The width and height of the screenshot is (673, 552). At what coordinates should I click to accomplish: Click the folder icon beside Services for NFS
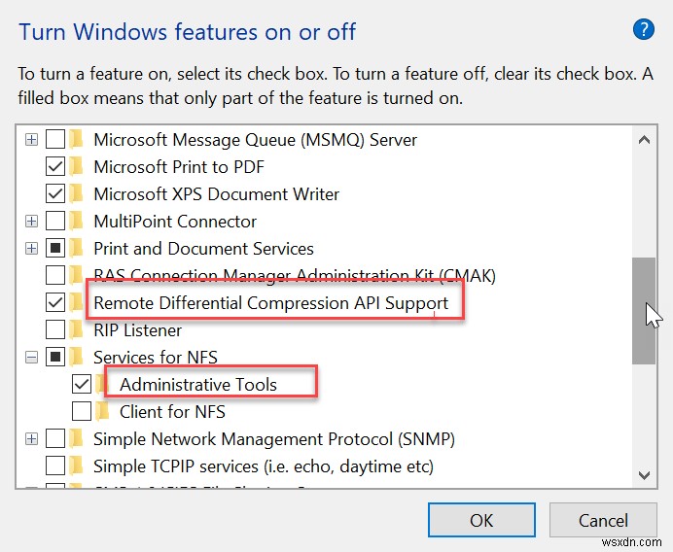click(77, 357)
